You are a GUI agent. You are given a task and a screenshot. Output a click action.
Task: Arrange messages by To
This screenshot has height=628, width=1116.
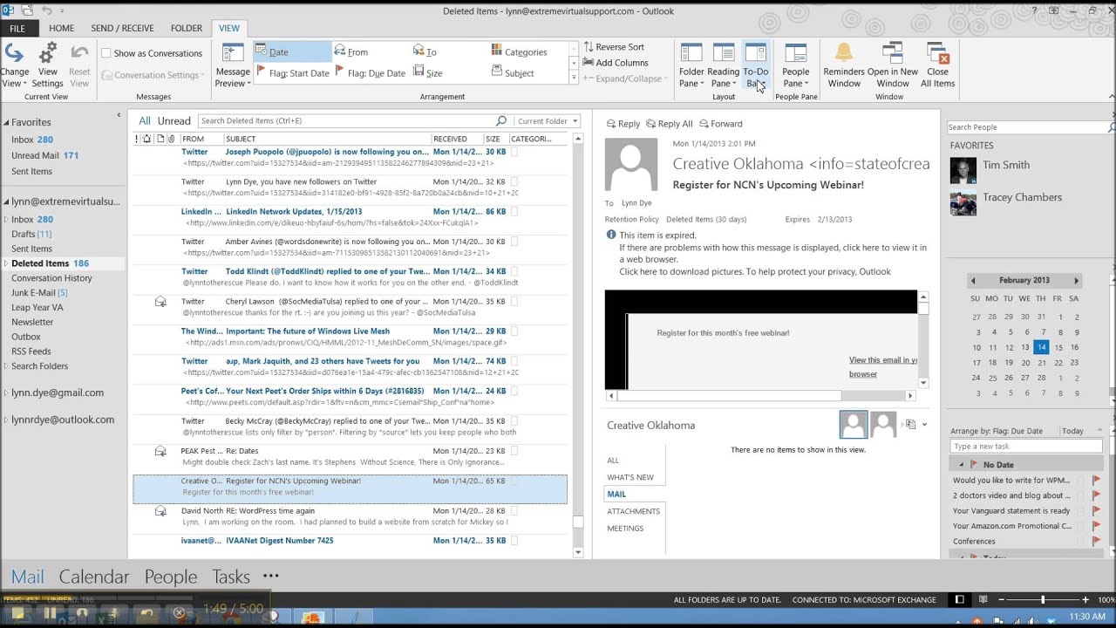point(425,51)
